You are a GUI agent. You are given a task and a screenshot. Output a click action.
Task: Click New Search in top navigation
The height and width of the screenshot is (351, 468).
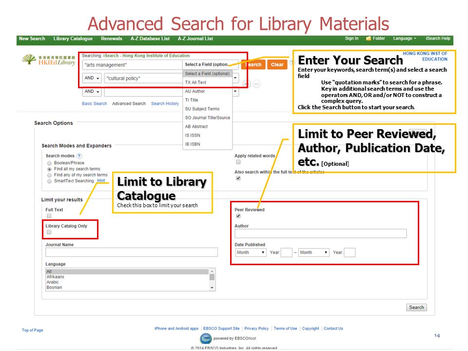(32, 39)
